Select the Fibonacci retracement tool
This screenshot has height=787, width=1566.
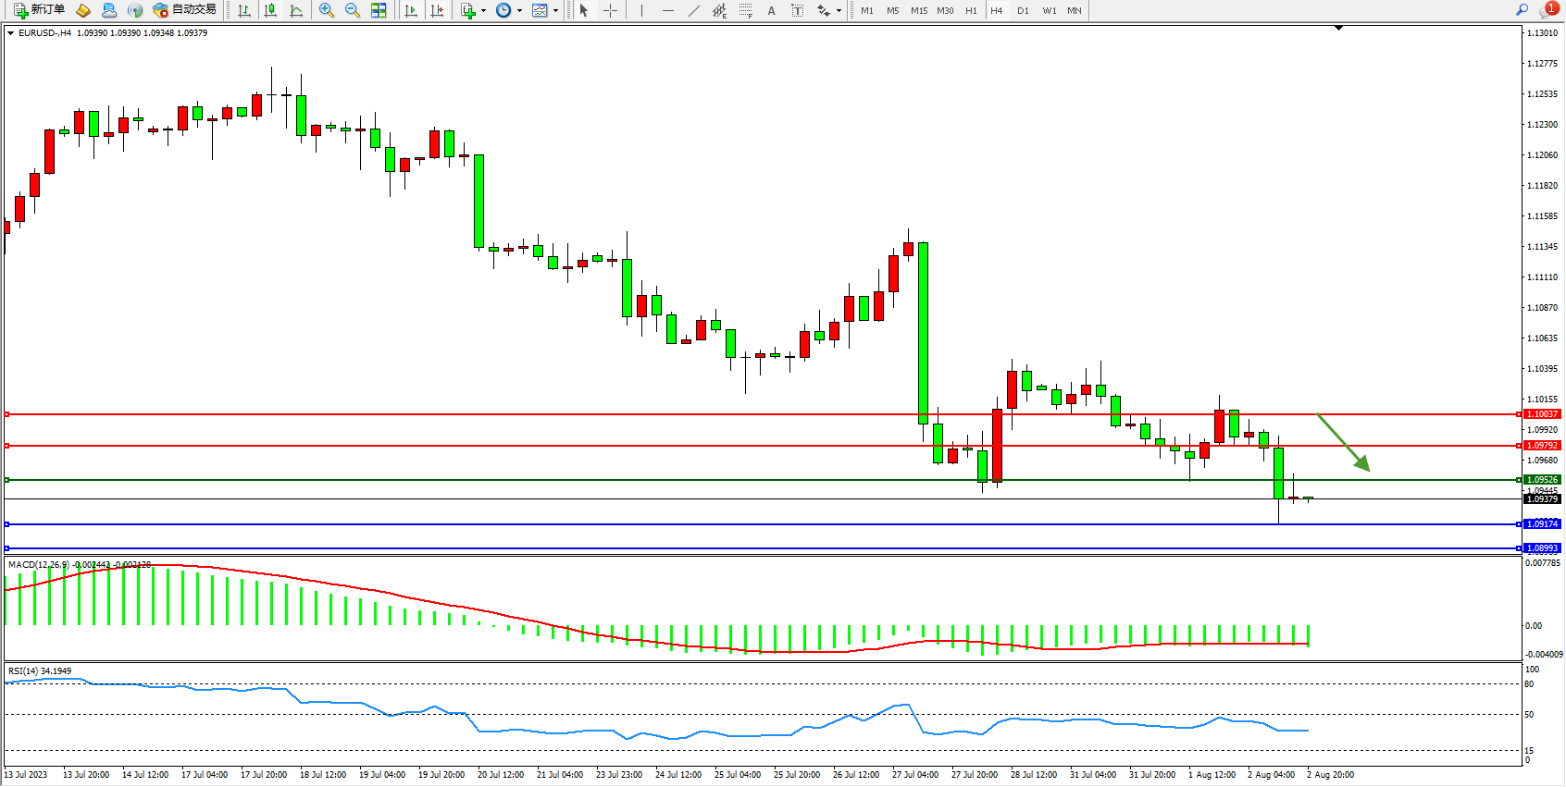click(745, 10)
